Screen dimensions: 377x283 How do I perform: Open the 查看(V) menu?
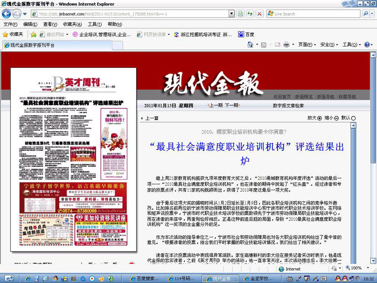click(x=50, y=24)
